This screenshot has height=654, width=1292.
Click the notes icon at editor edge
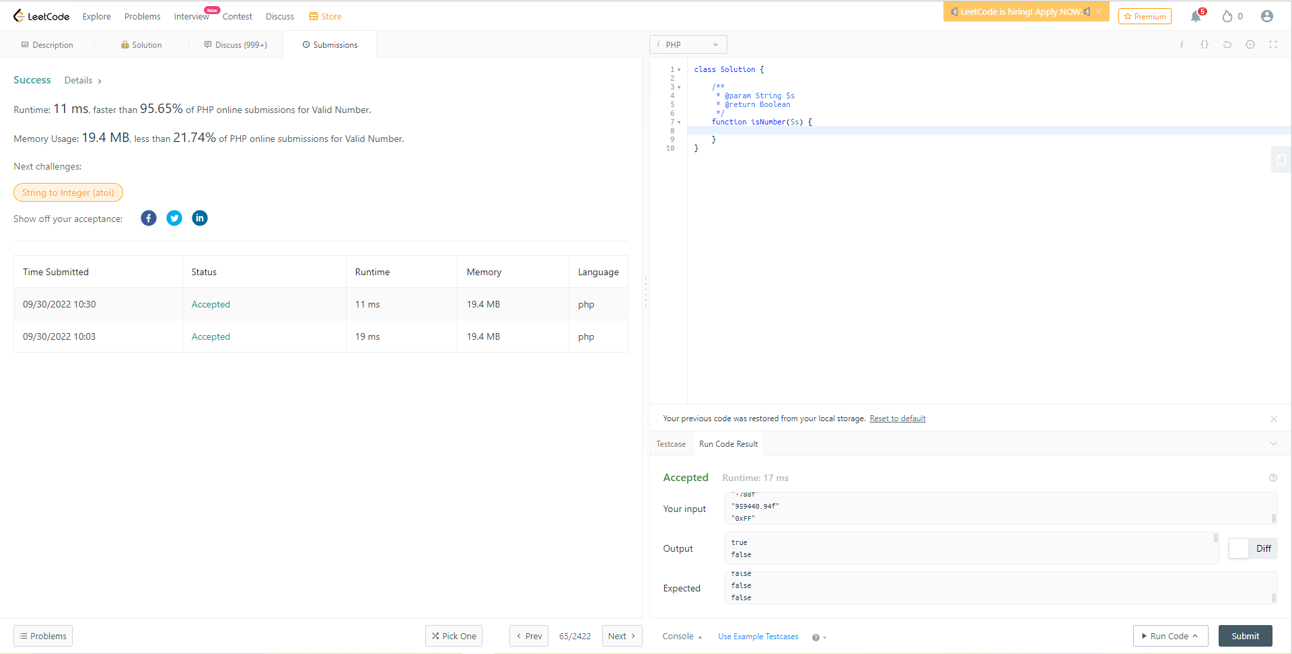coord(1281,159)
